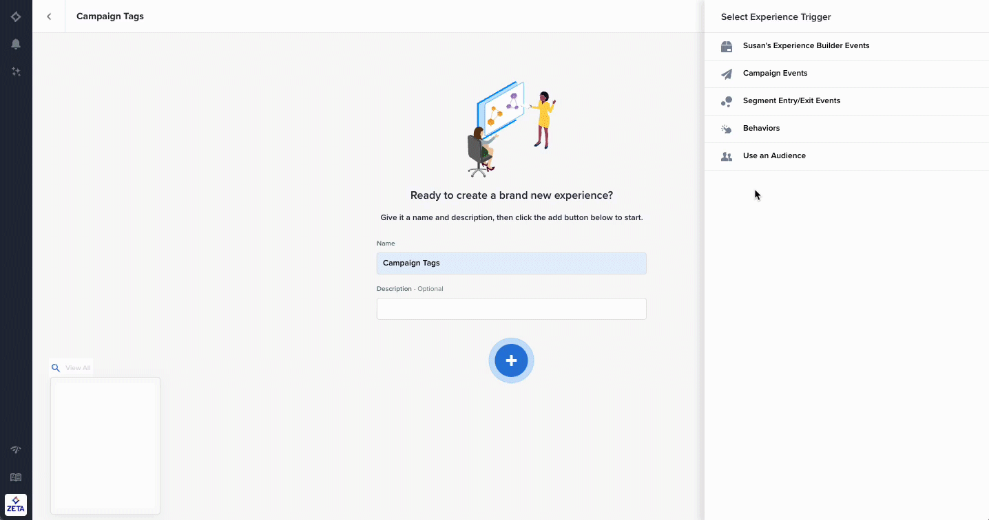989x520 pixels.
Task: Select Segment Entry/Exit Events trigger
Action: [791, 101]
